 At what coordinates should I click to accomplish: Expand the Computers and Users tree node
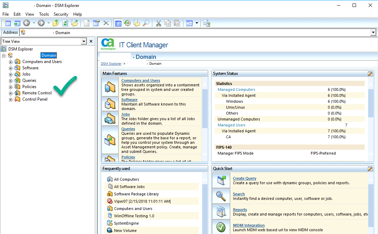pyautogui.click(x=11, y=62)
